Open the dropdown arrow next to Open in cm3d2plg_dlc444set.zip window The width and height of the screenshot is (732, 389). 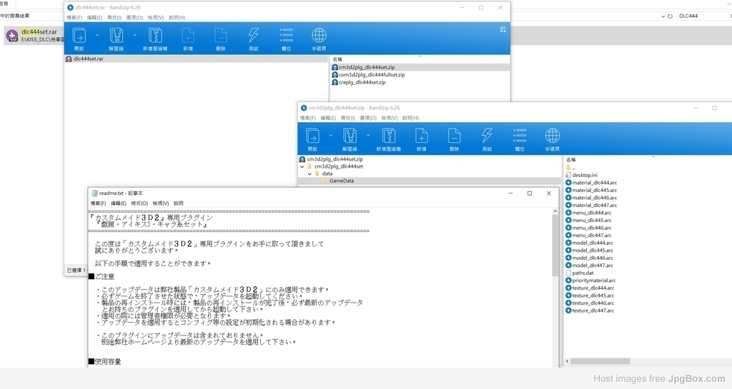pos(330,136)
